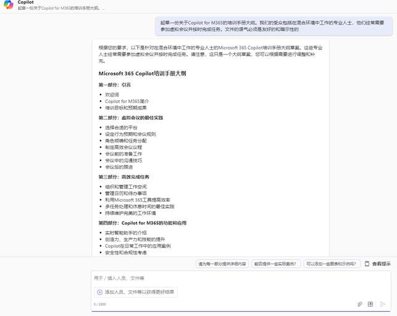The height and width of the screenshot is (316, 397).
Task: Click the 第二部分：虚拟会议的最佳实践 heading
Action: point(130,117)
